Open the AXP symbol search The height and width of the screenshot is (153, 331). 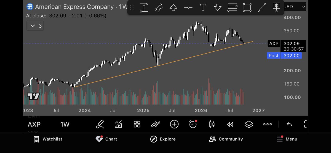pyautogui.click(x=34, y=125)
